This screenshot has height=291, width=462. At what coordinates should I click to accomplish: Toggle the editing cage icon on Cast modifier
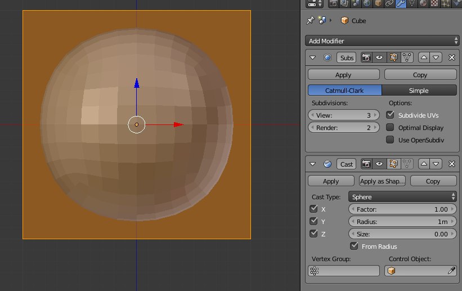click(x=407, y=164)
